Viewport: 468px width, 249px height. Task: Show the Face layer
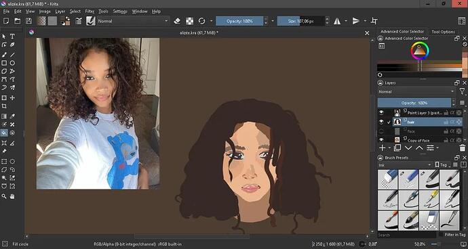click(x=381, y=131)
